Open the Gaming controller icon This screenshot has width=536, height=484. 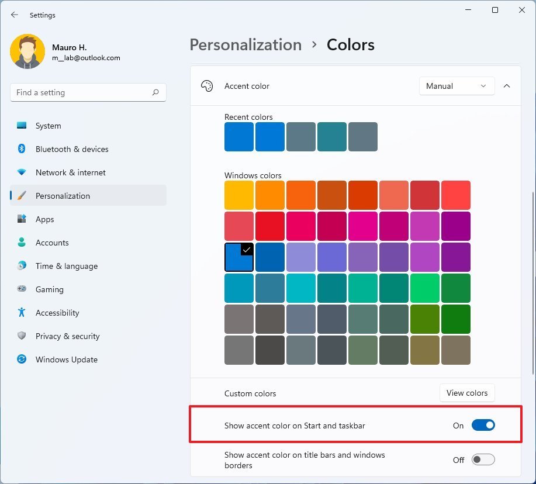click(21, 289)
